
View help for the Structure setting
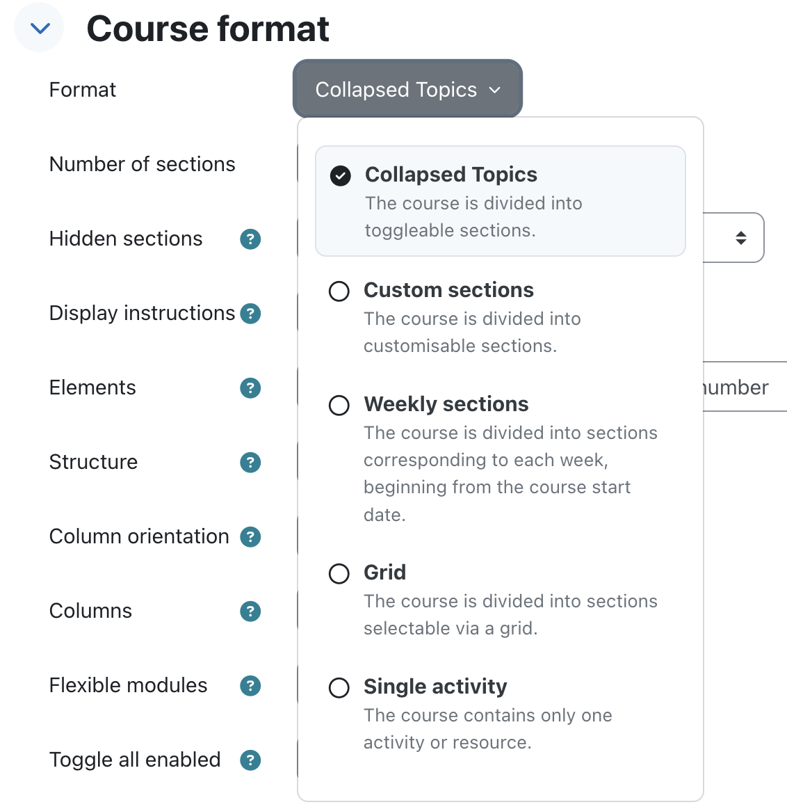click(x=250, y=462)
